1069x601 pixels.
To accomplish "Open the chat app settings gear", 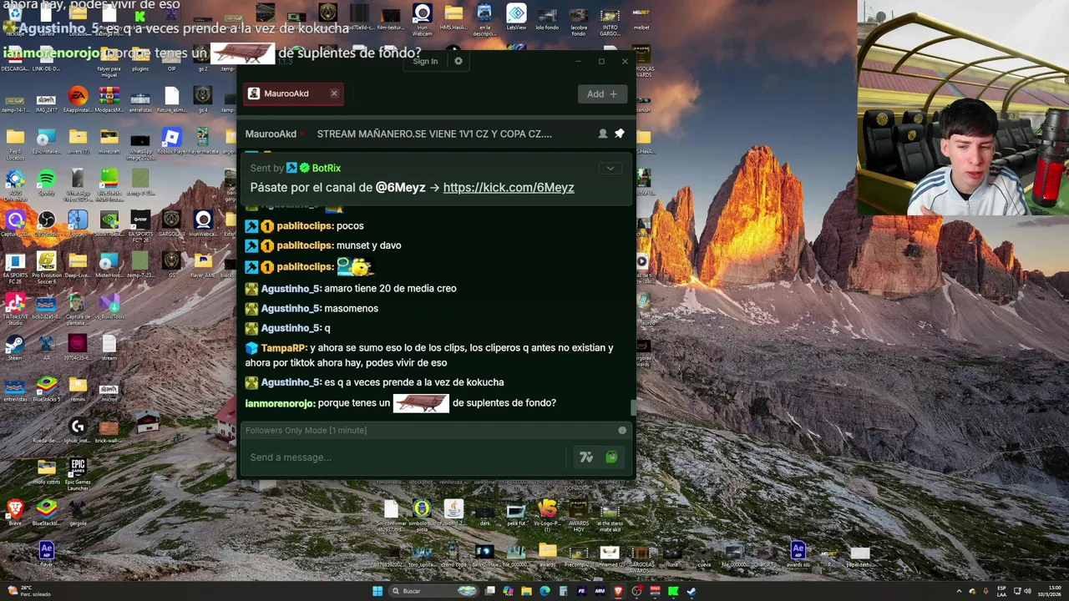I will point(458,61).
